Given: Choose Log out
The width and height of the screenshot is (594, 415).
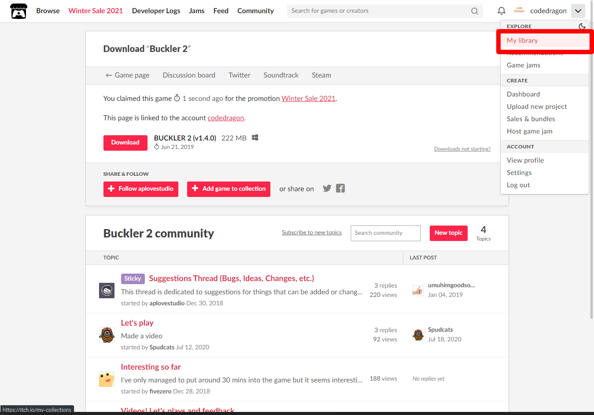Looking at the screenshot, I should point(545,185).
